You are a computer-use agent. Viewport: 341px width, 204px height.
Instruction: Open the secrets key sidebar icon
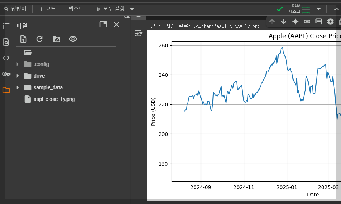click(x=6, y=74)
